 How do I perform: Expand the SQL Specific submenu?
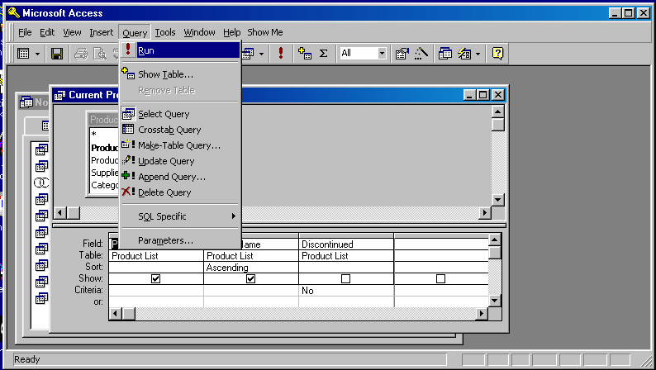click(180, 216)
